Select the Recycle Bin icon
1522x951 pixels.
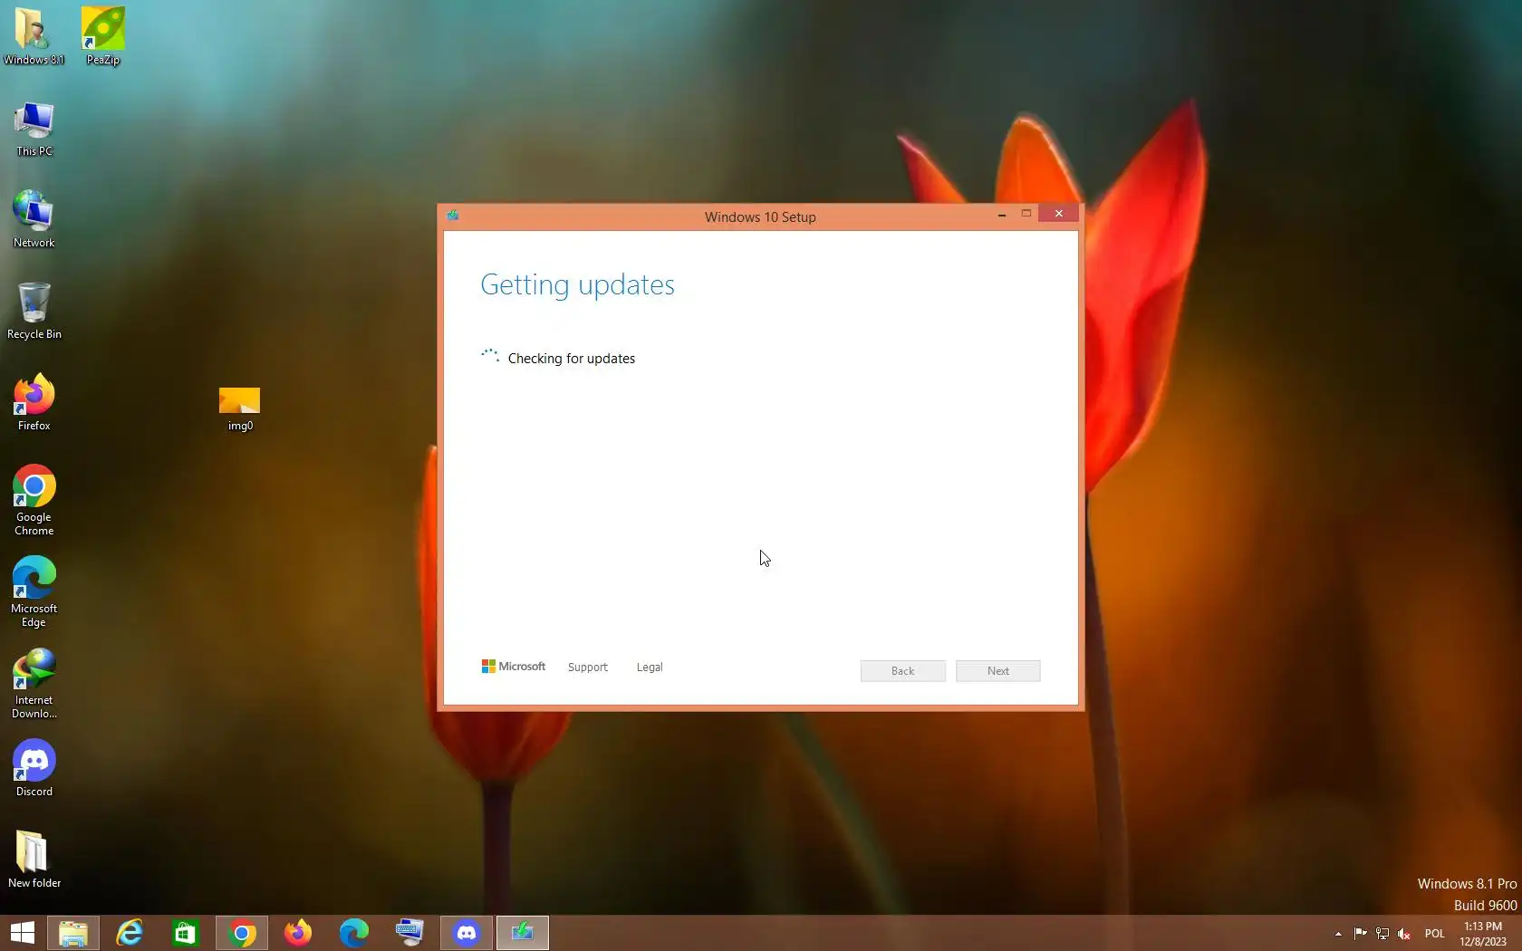coord(34,311)
